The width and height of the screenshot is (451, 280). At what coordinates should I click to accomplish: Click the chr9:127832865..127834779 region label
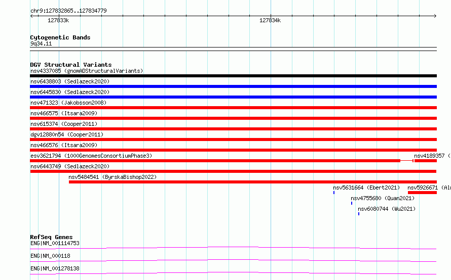(68, 11)
